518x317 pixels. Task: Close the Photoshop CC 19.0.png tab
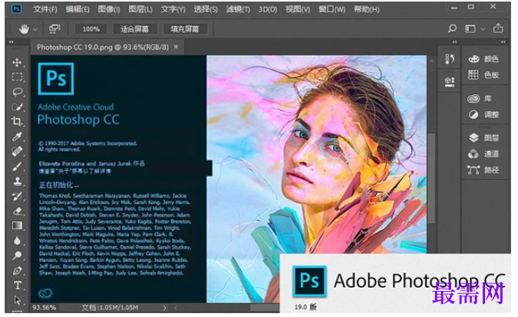(x=176, y=47)
